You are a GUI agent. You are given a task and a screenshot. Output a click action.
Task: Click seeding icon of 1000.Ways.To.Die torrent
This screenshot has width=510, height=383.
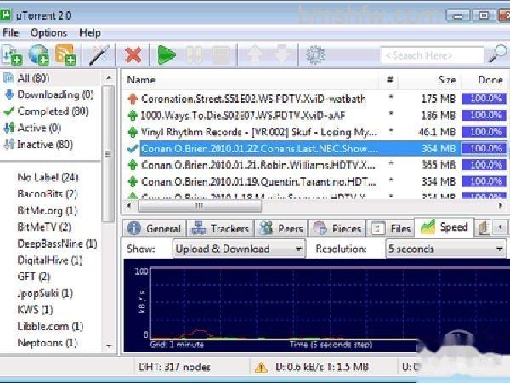point(133,115)
